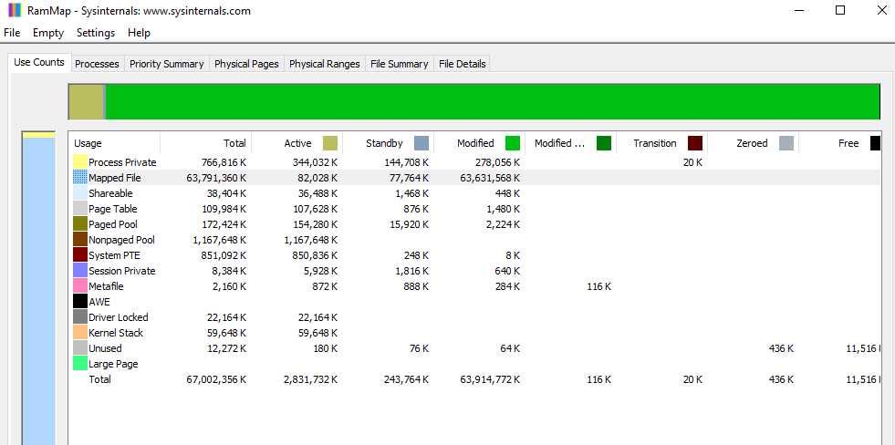Select the Process Private row label

122,162
